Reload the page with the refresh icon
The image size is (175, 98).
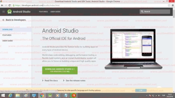pos(10,5)
